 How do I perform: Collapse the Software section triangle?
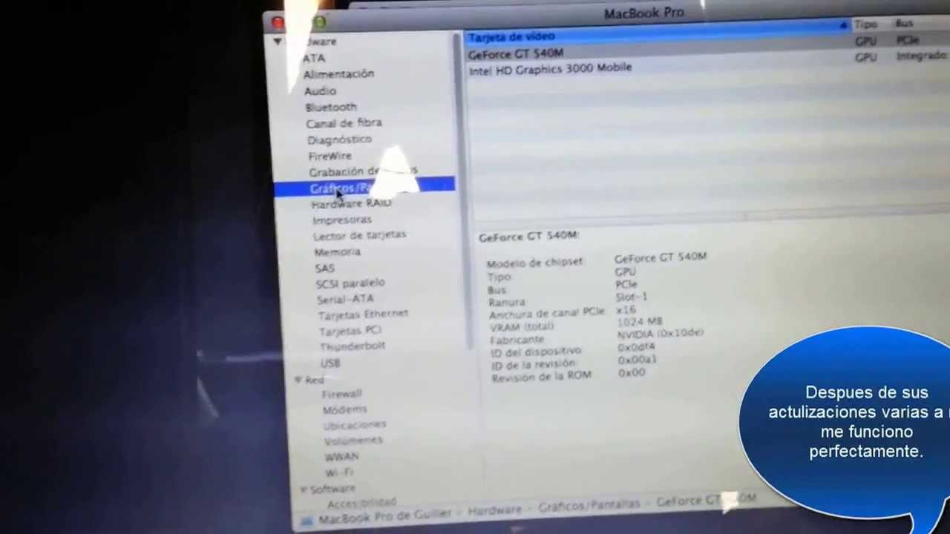(x=303, y=489)
